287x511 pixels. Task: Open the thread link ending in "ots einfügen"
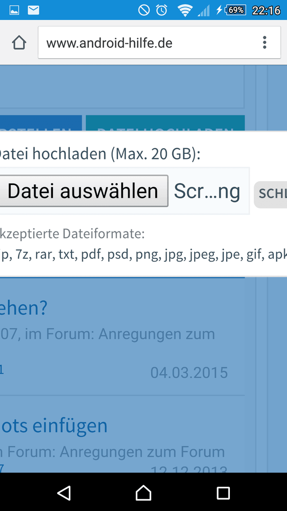point(54,426)
